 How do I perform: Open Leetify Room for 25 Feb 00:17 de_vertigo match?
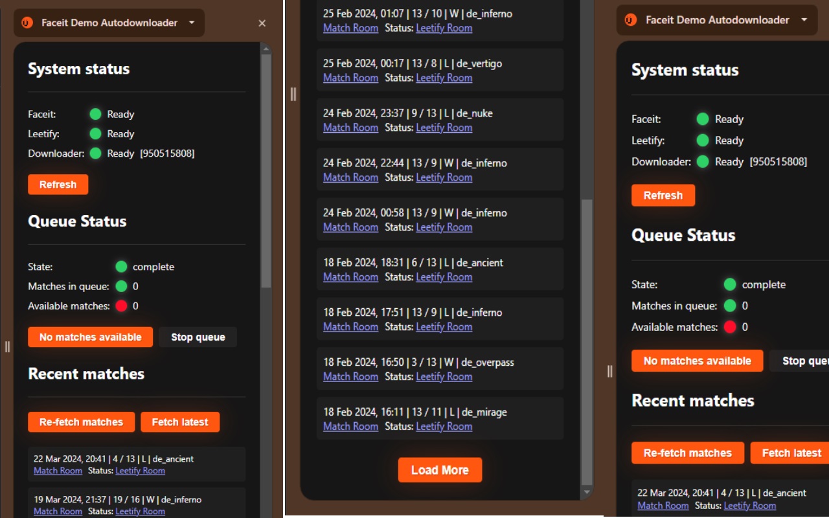444,78
